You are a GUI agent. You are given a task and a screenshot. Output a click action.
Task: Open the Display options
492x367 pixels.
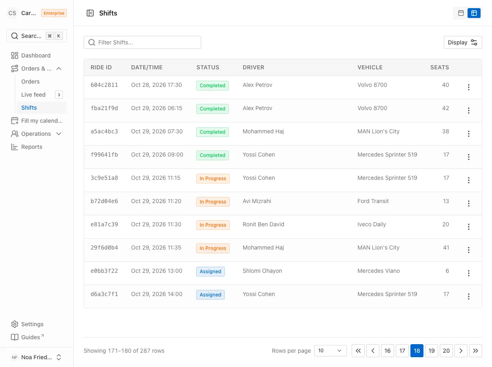463,42
